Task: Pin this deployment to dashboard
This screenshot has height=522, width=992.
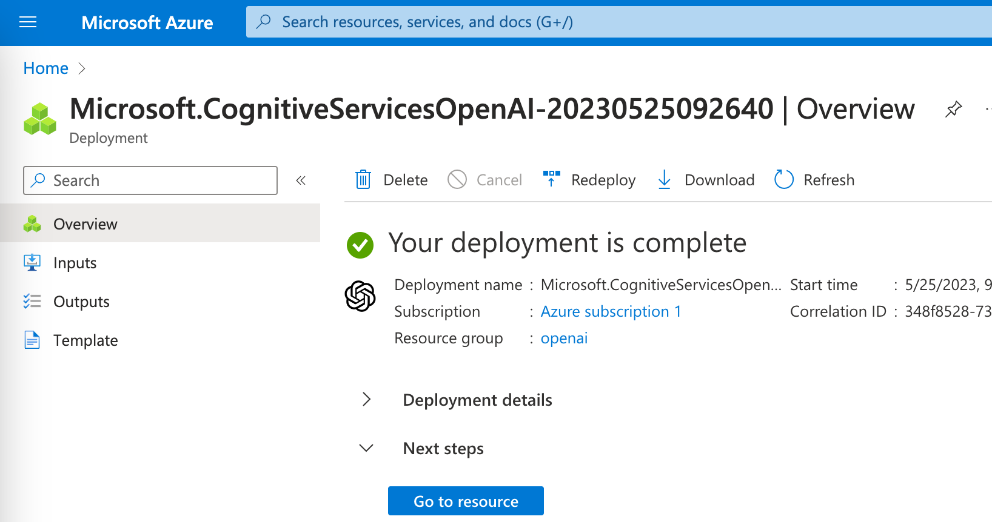Action: tap(953, 110)
